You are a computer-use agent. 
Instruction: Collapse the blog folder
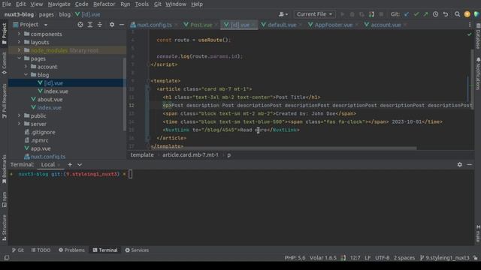tap(26, 75)
